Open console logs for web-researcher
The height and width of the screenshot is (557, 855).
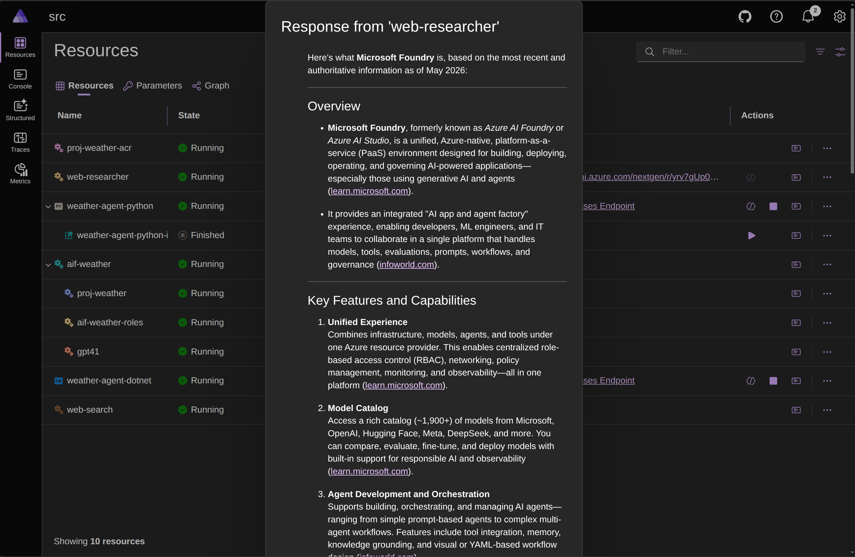coord(796,177)
